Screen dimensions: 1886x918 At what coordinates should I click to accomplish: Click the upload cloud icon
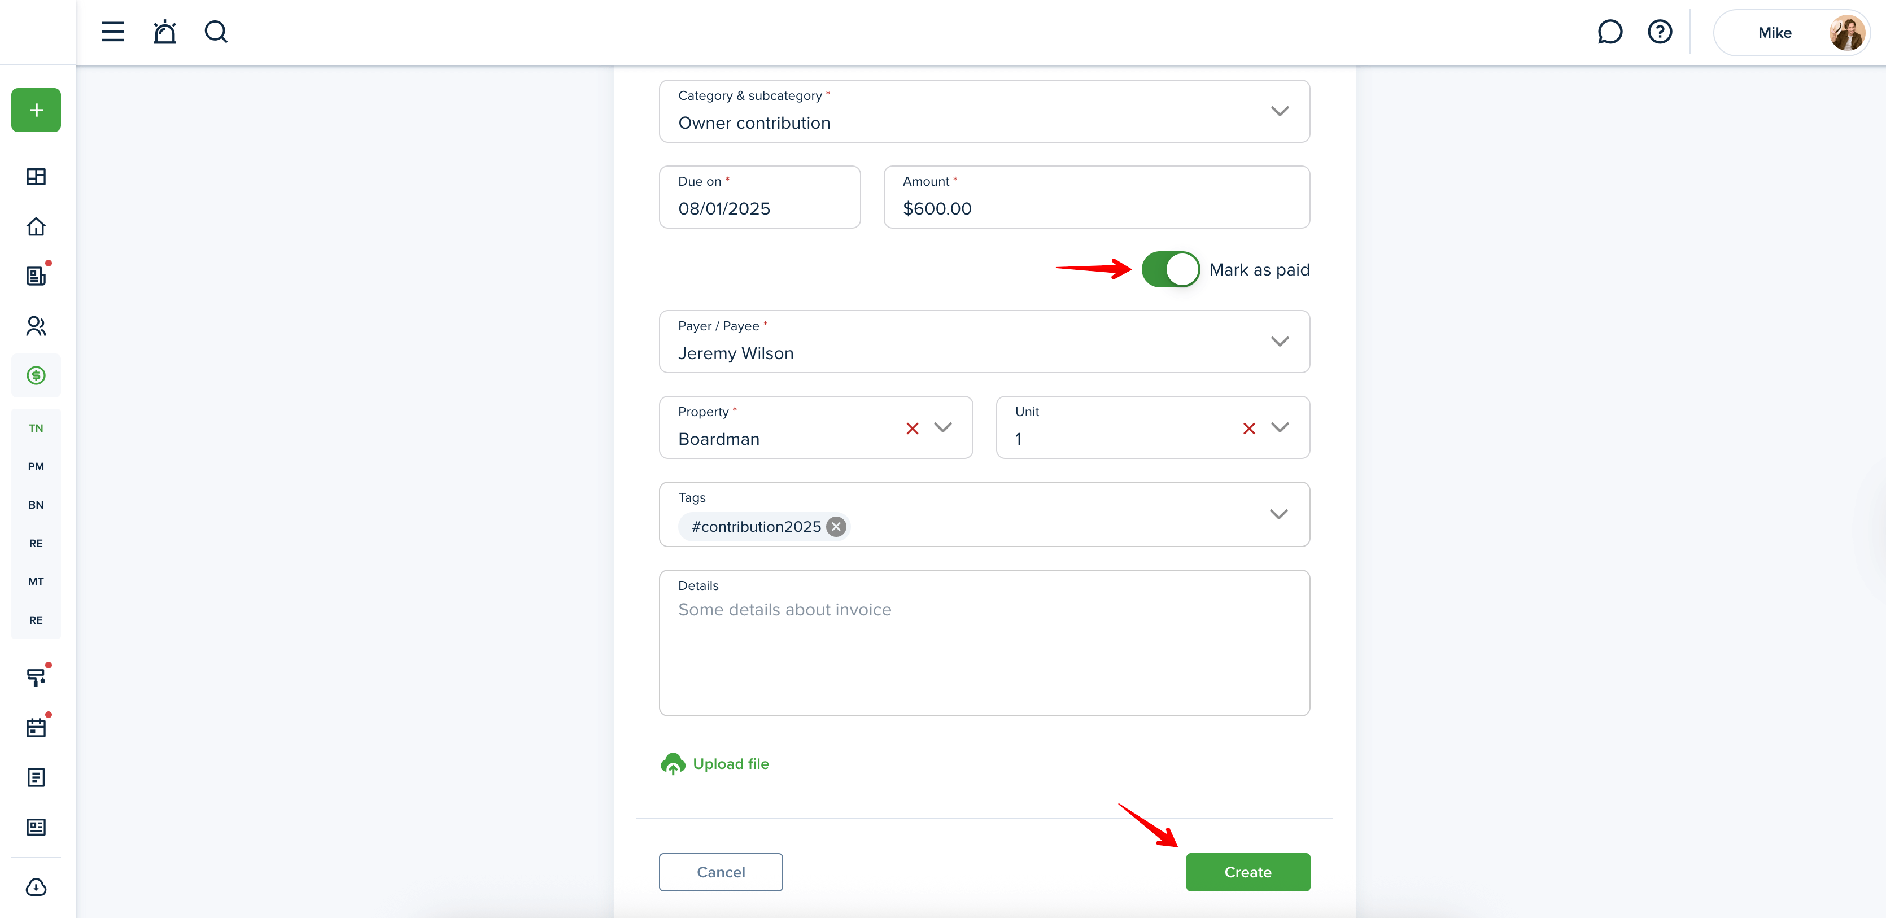pos(673,763)
